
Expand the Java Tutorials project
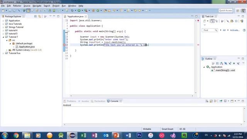point(3,24)
